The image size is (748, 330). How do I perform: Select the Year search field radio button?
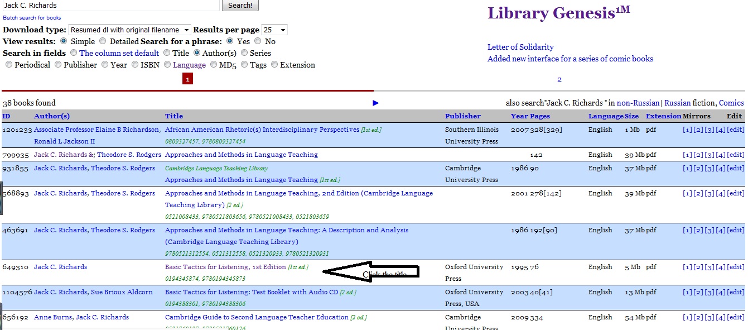click(105, 65)
